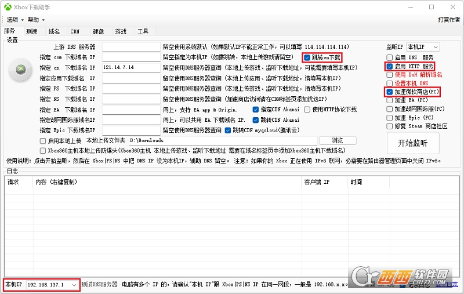Click the com 下载域名 IP input field
The image size is (464, 294).
point(132,57)
